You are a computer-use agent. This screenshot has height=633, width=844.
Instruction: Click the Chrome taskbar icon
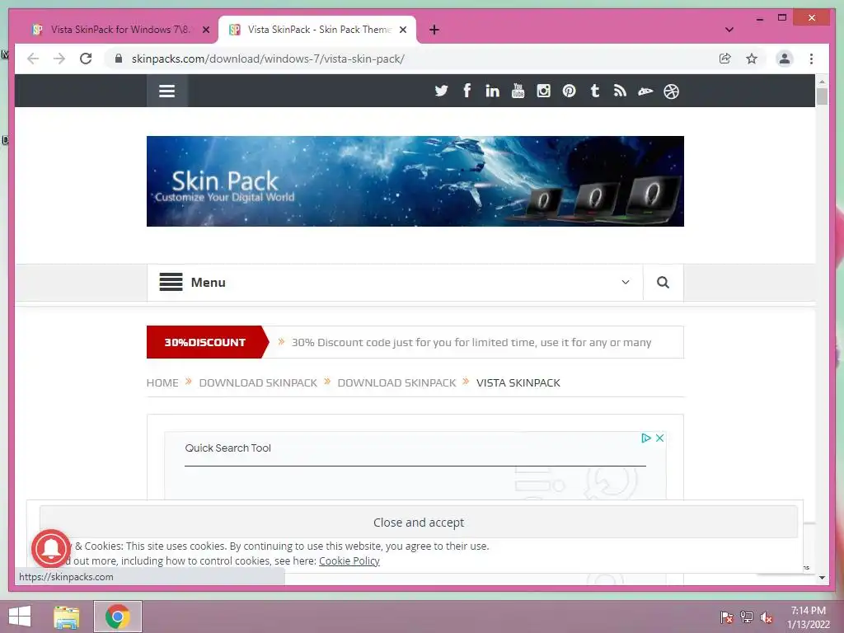click(117, 617)
